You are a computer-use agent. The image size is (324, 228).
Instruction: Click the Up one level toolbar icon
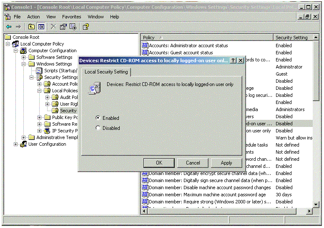click(31, 27)
